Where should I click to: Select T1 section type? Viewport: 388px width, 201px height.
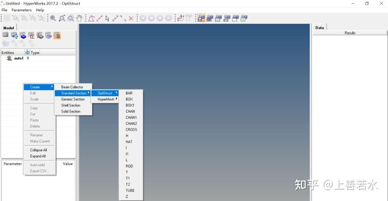(x=131, y=178)
